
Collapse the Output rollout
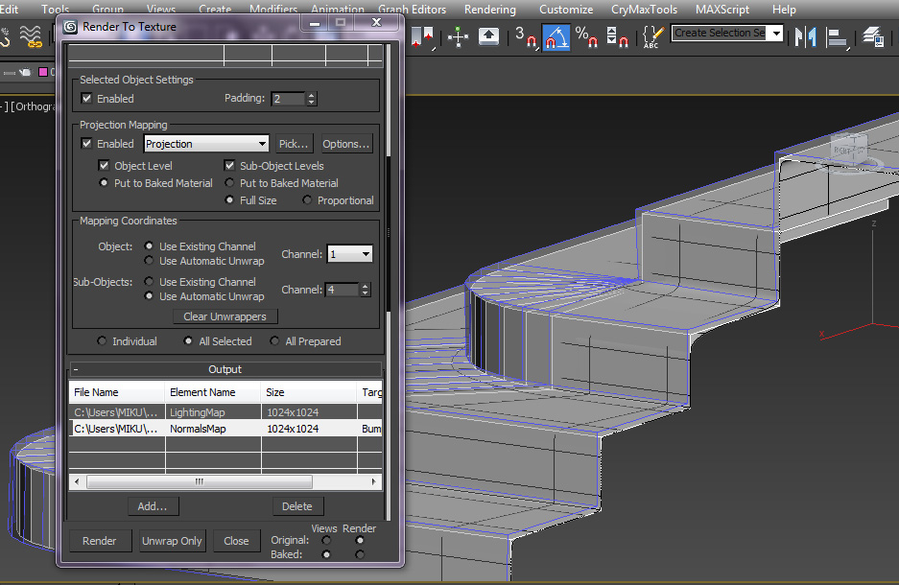225,369
